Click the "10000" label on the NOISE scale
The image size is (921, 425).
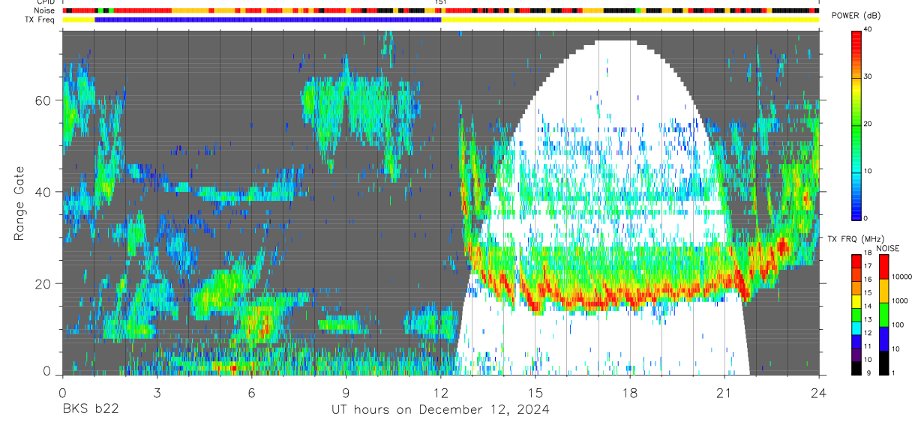[902, 277]
